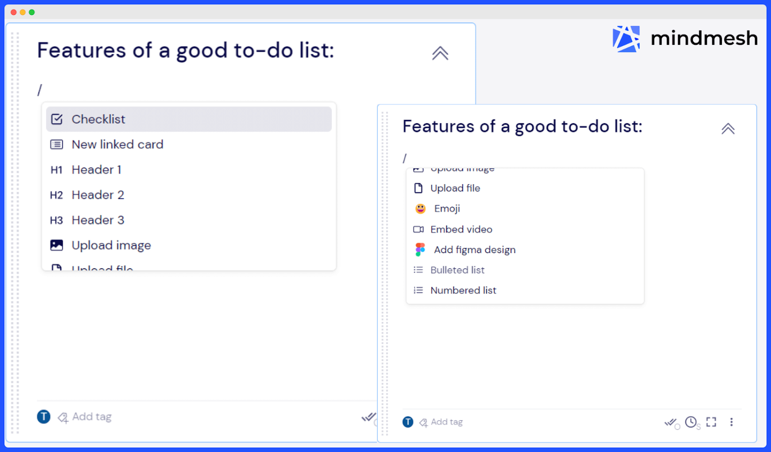Click Add tag on the left card
771x452 pixels.
point(92,417)
